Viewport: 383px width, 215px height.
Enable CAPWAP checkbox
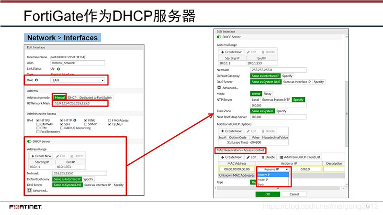point(38,124)
